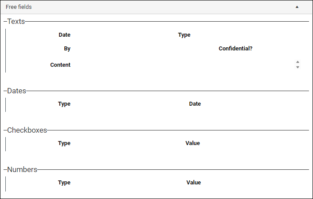Click the Dates section heading
Screen dimensions: 313x199
coord(17,91)
